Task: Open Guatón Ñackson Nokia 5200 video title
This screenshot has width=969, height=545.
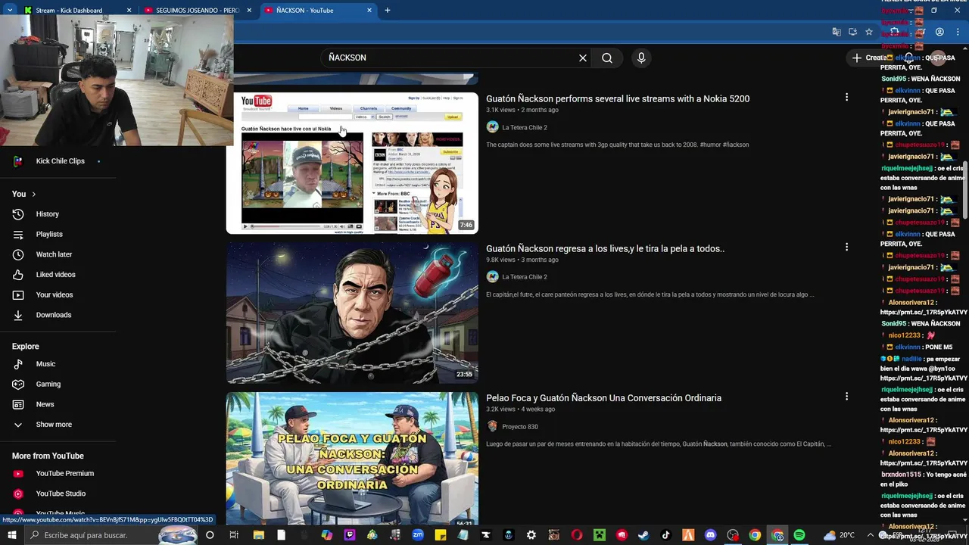Action: (618, 98)
